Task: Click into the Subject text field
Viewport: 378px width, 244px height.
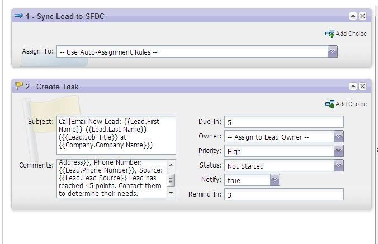Action: coord(116,135)
